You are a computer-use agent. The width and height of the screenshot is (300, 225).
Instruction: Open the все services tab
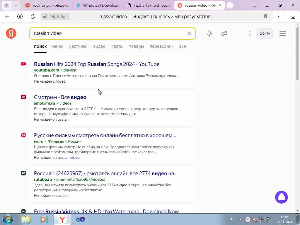click(x=183, y=46)
